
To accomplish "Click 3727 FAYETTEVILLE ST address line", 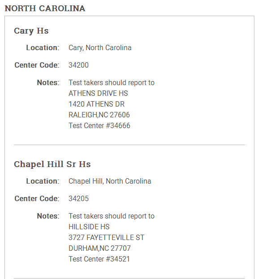I will (107, 237).
